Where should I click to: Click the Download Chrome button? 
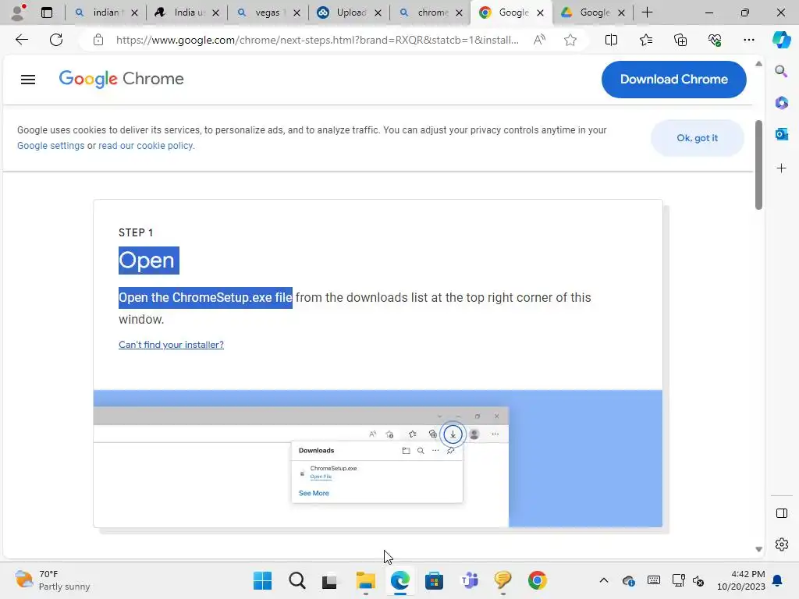point(673,80)
